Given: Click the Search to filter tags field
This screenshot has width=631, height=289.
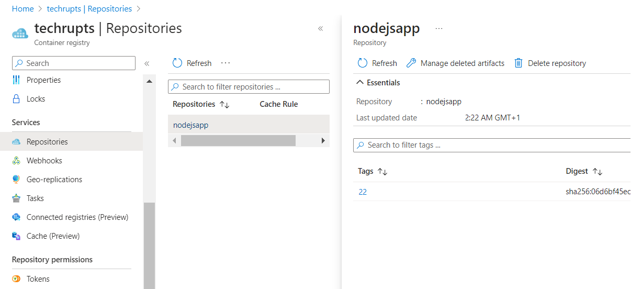Looking at the screenshot, I should (x=492, y=145).
